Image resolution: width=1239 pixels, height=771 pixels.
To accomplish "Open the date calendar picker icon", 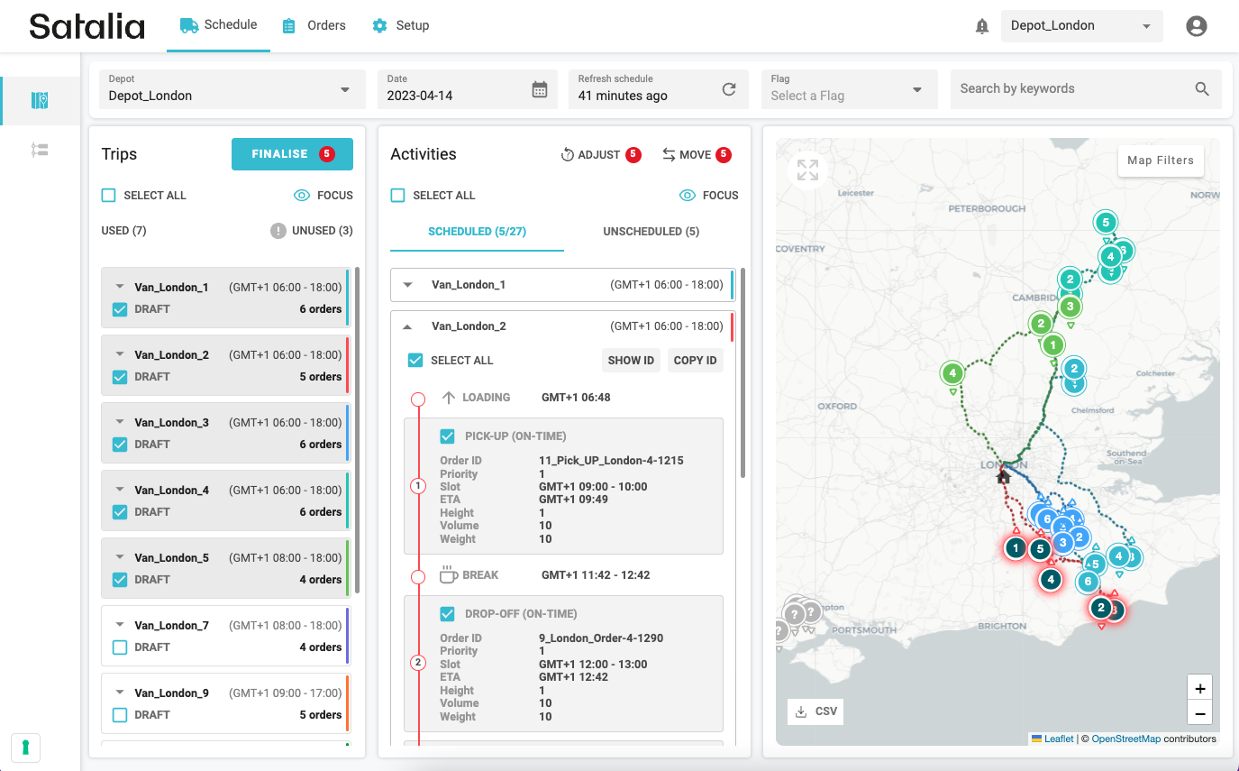I will 539,89.
